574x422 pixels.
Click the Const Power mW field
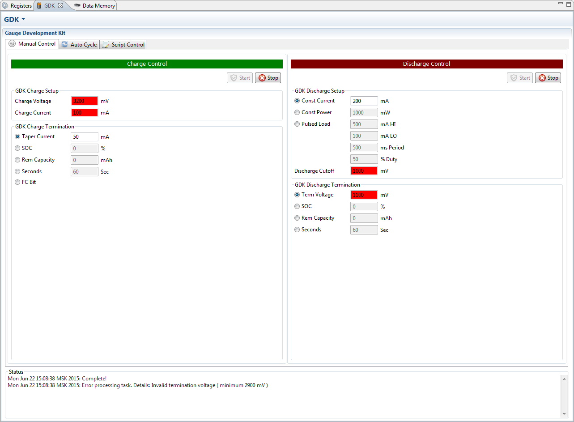pyautogui.click(x=364, y=113)
